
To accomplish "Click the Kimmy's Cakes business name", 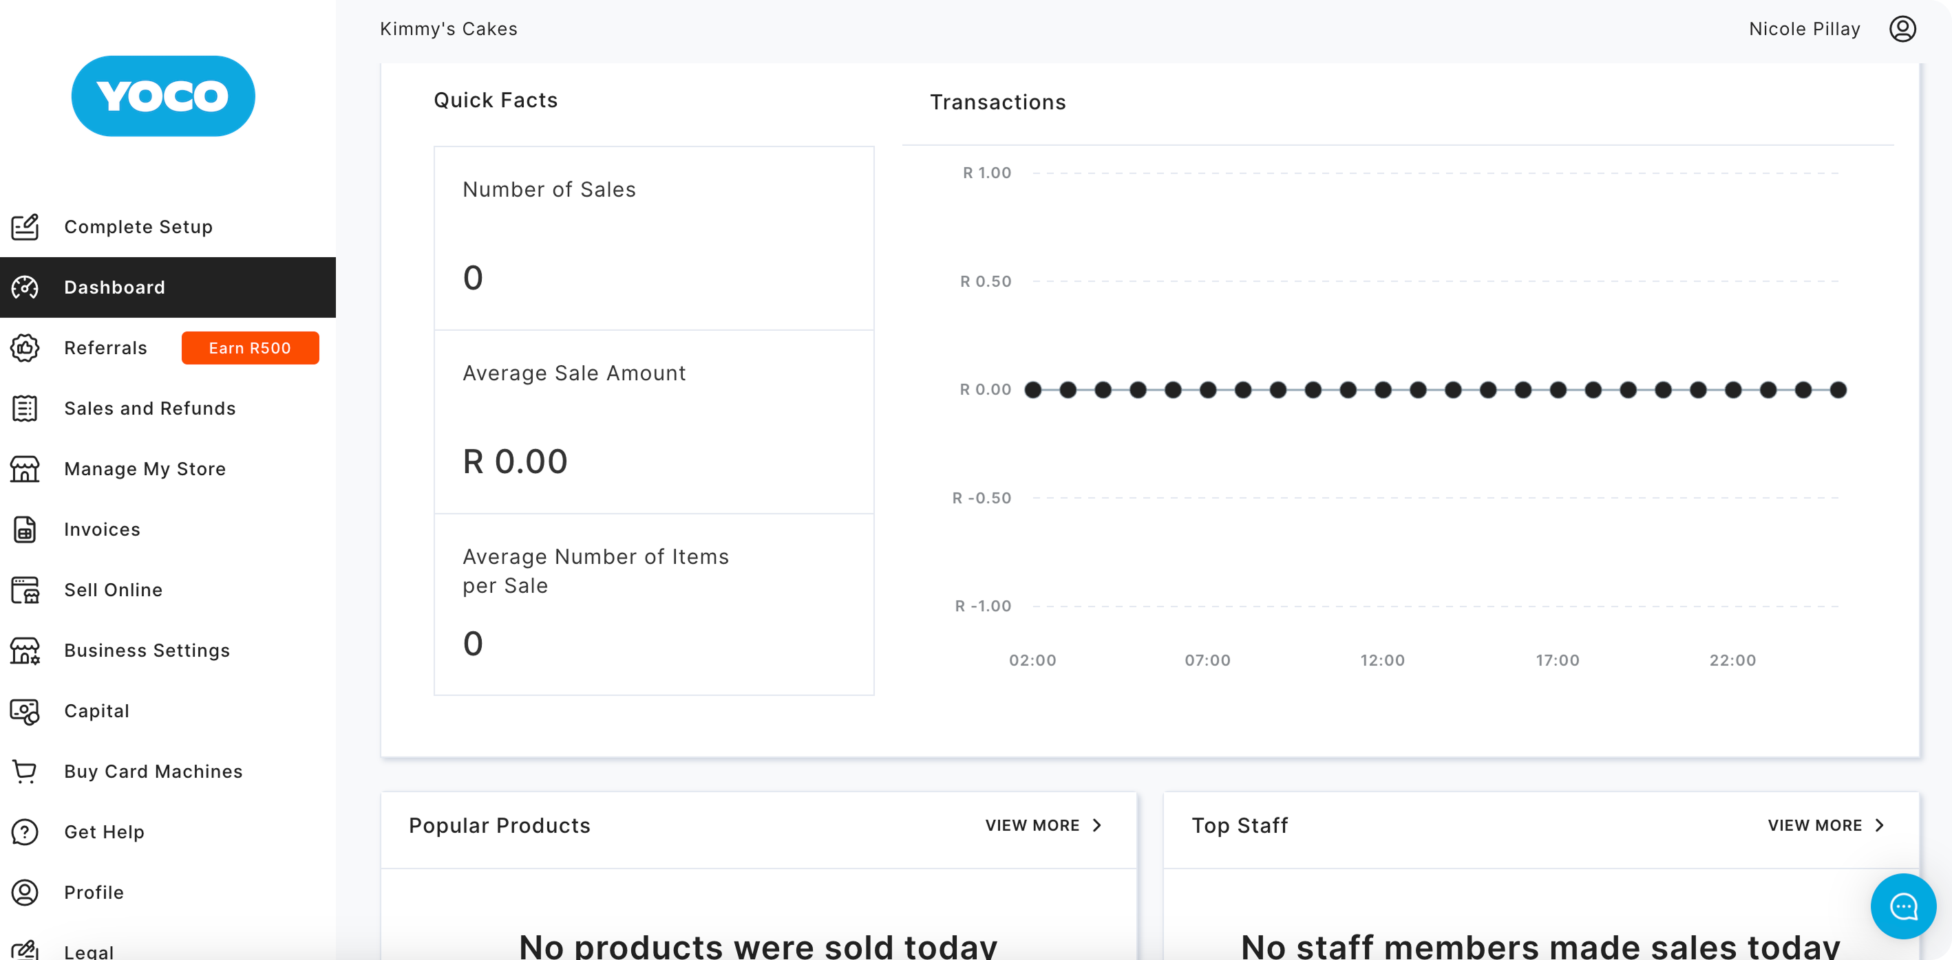I will coord(449,29).
